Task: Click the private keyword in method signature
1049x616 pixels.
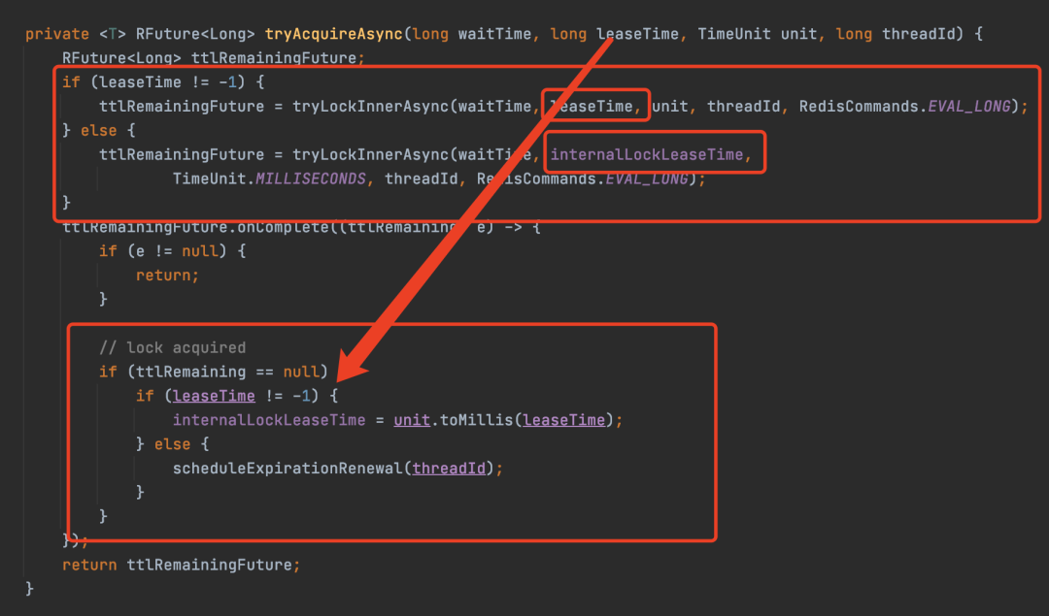Action: [x=57, y=34]
